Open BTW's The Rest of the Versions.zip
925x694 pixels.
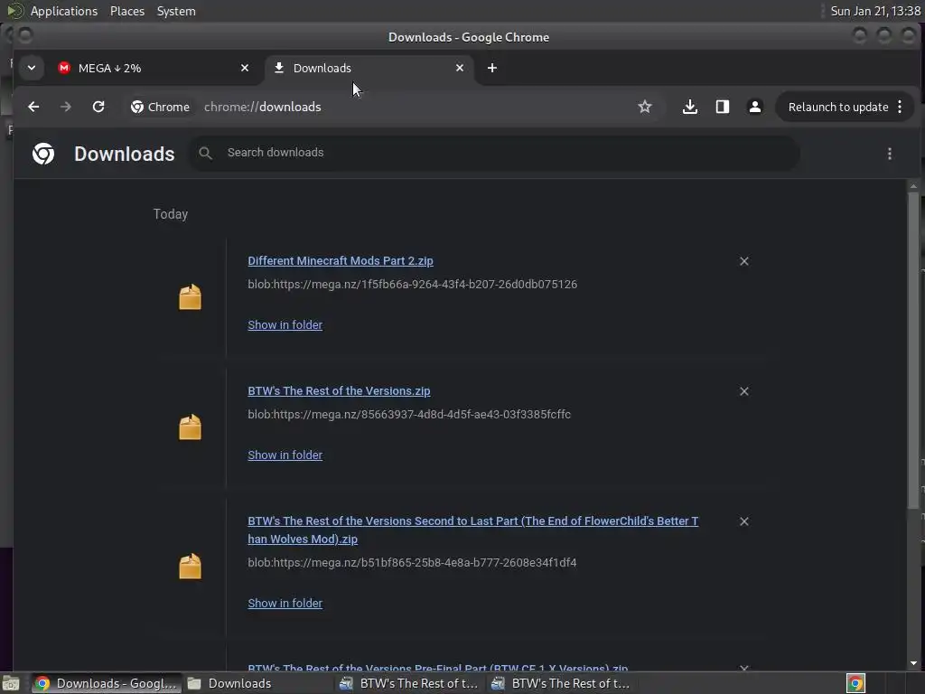pyautogui.click(x=339, y=391)
